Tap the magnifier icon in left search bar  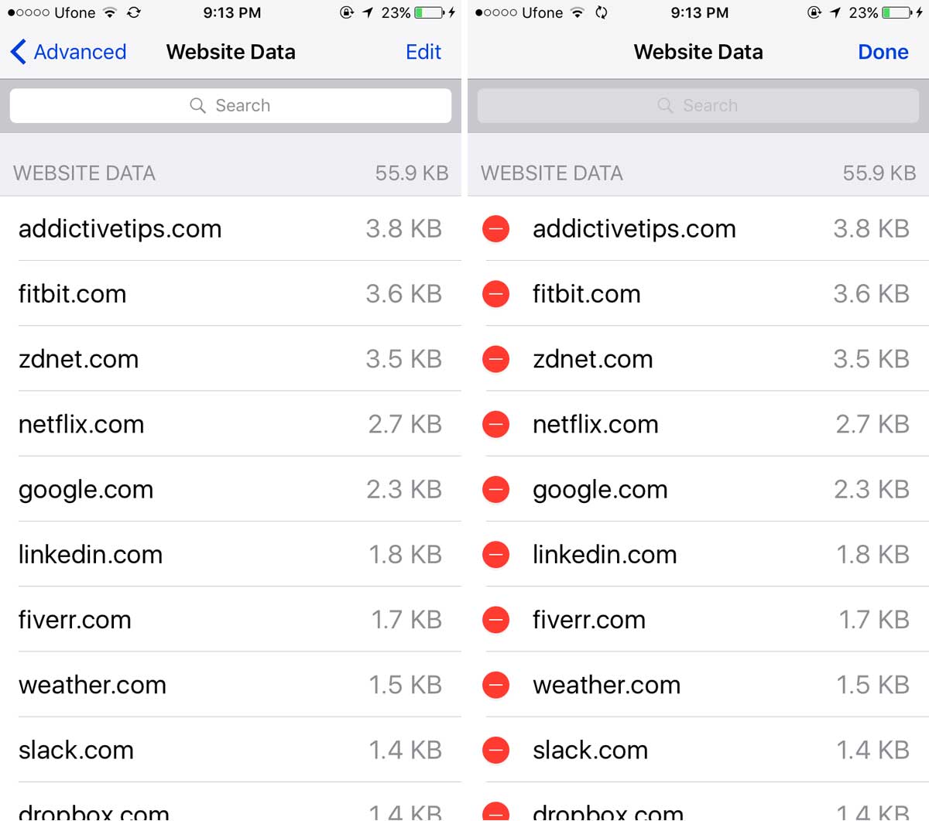[x=198, y=105]
